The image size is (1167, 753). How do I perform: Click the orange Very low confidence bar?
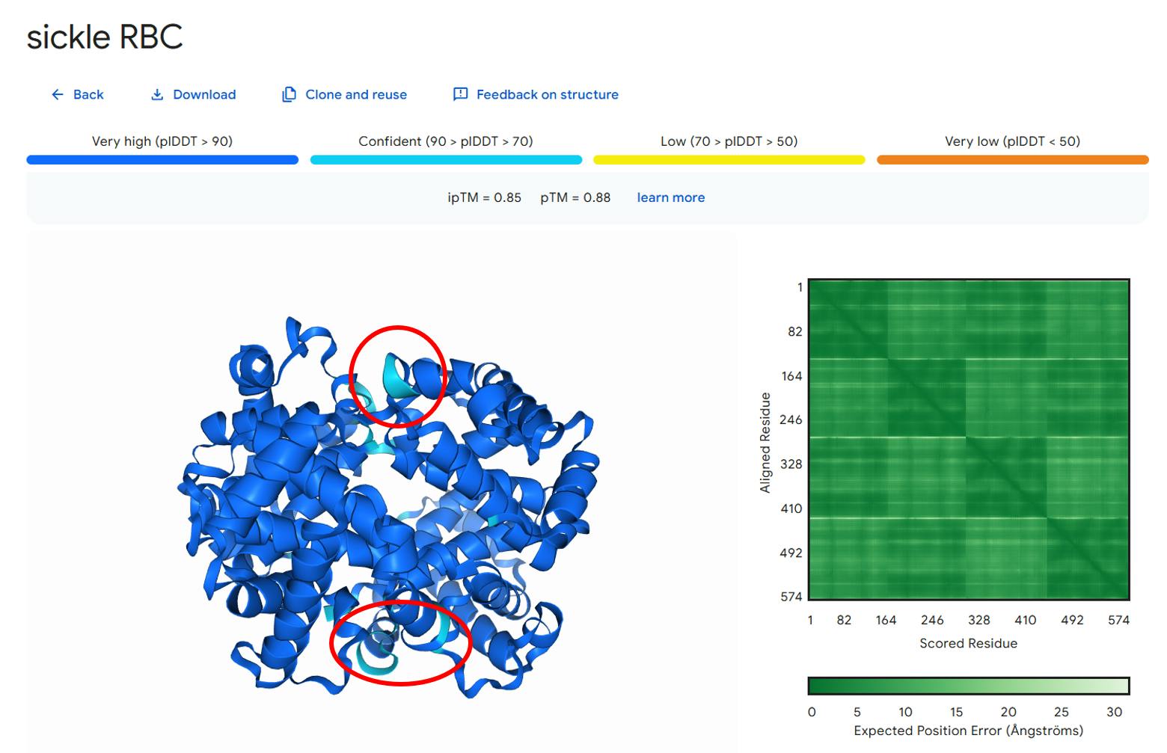(x=1013, y=159)
